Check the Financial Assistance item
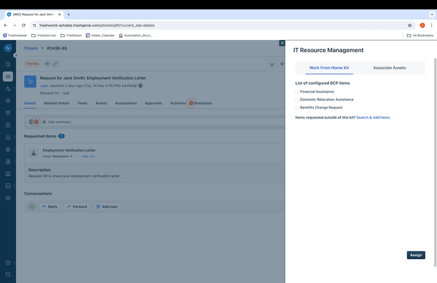Image resolution: width=437 pixels, height=283 pixels. coord(297,92)
